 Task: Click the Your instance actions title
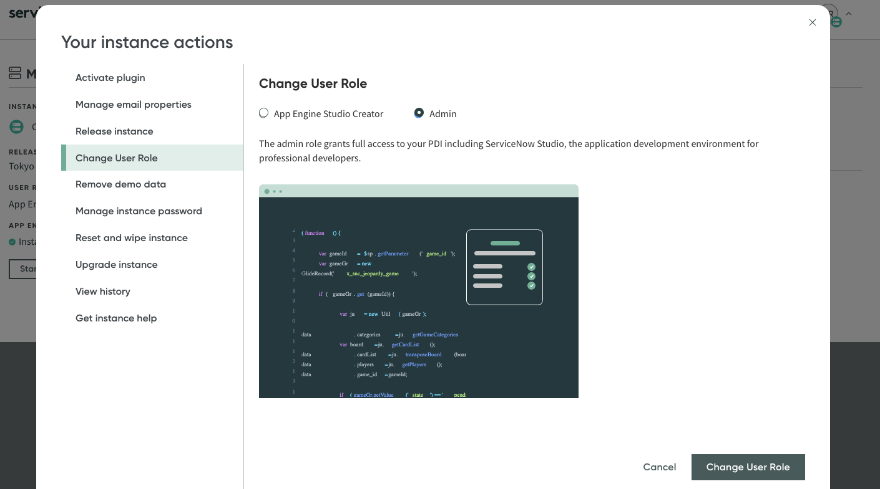[147, 42]
